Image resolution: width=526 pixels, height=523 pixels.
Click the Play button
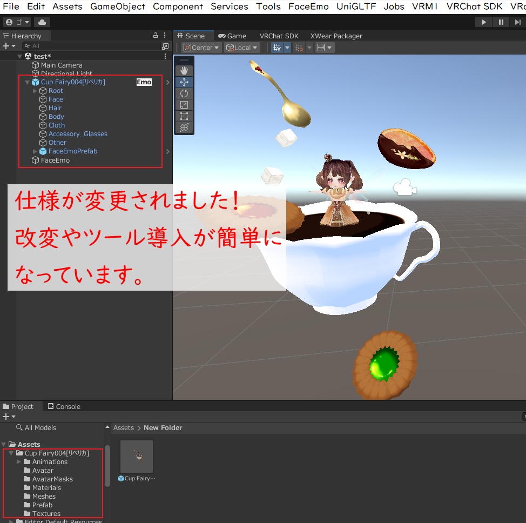click(483, 22)
